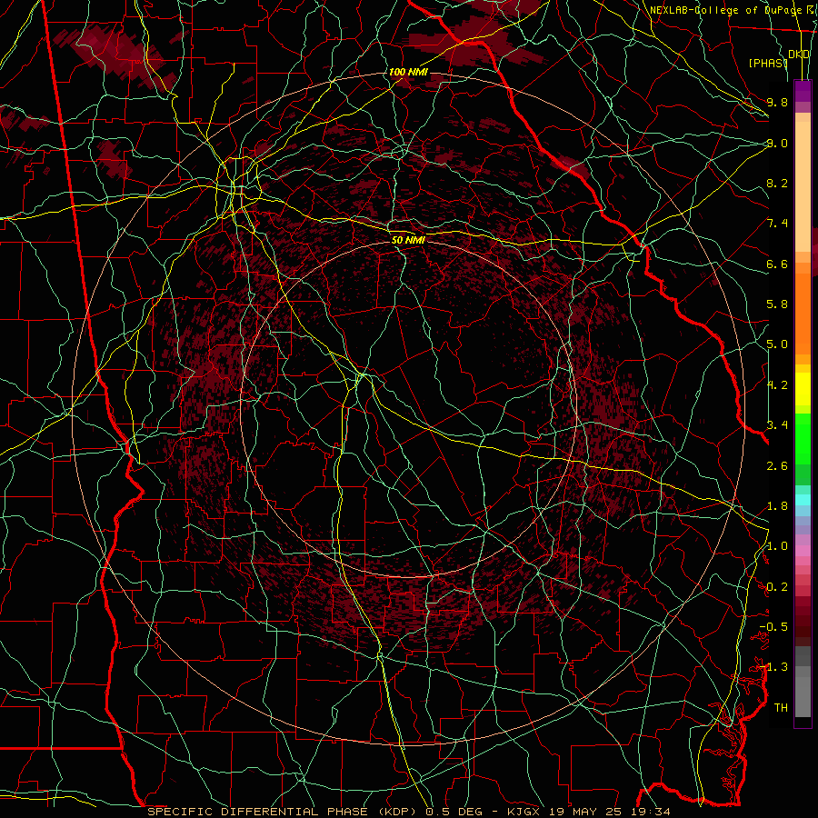Click the 4.2 scale value

tap(777, 385)
